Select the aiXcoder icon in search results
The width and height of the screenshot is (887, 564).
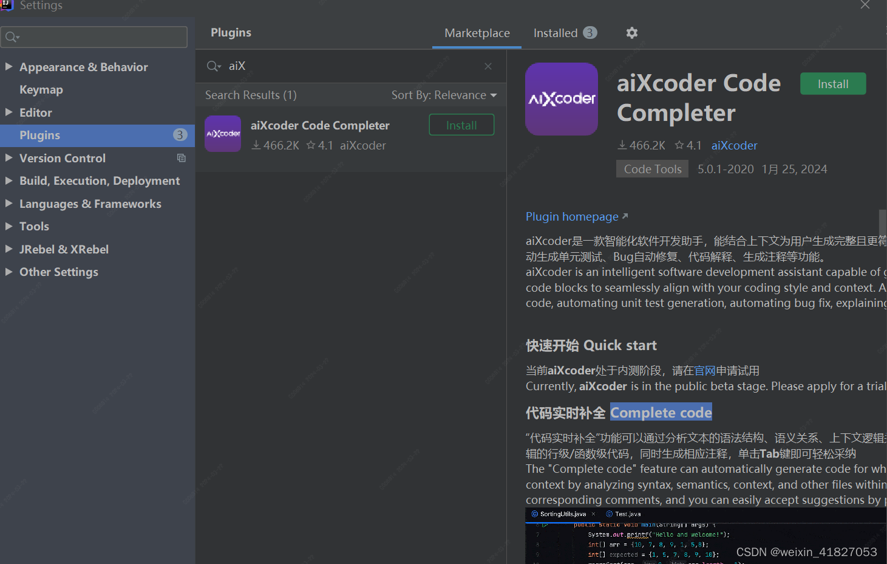(x=223, y=134)
